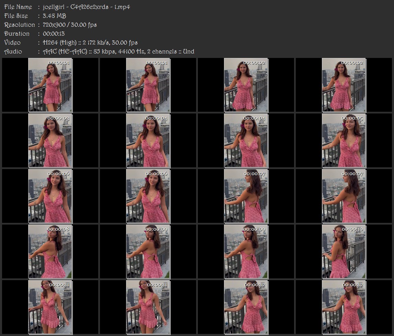Click the resolution value 720x900 / 30.00 fps
This screenshot has height=336, width=394.
[70, 25]
